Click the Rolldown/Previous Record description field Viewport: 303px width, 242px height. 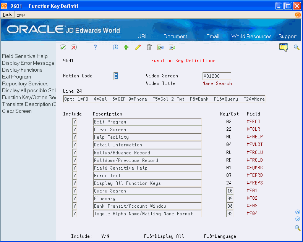[147, 160]
